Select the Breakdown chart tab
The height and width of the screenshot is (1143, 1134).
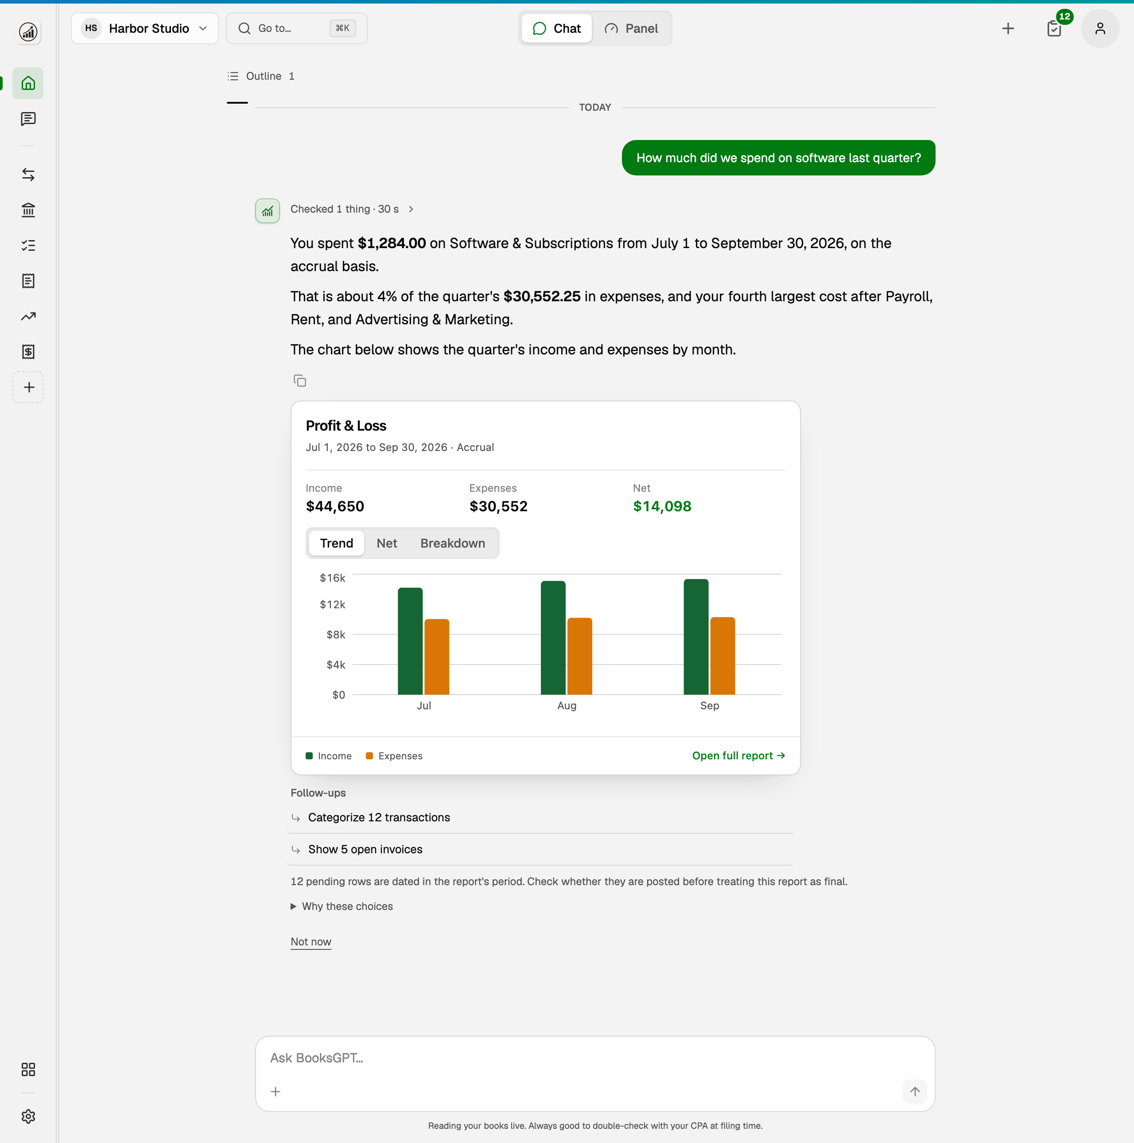coord(453,543)
